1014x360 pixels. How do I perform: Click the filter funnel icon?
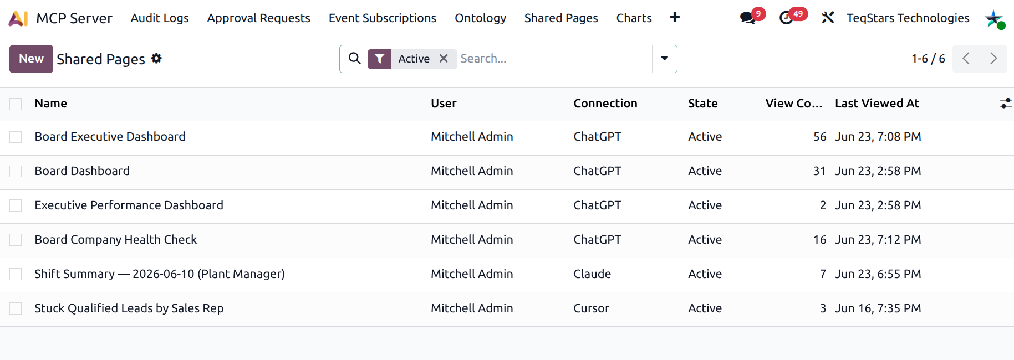point(379,59)
